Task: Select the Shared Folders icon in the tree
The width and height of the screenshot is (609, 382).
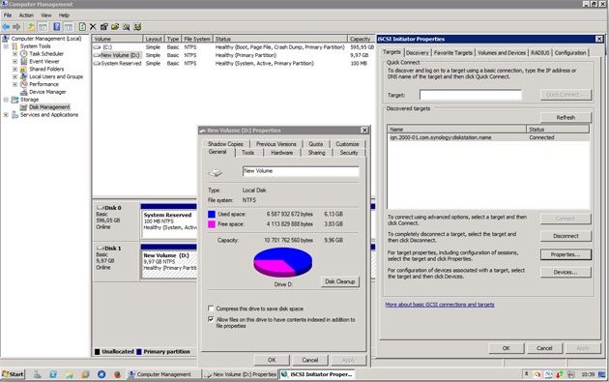Action: tap(24, 70)
